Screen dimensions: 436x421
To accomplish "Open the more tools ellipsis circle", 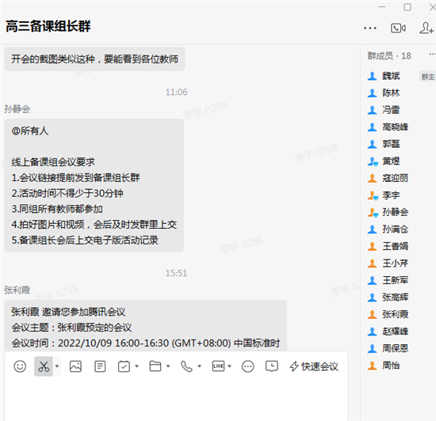I will (x=248, y=366).
